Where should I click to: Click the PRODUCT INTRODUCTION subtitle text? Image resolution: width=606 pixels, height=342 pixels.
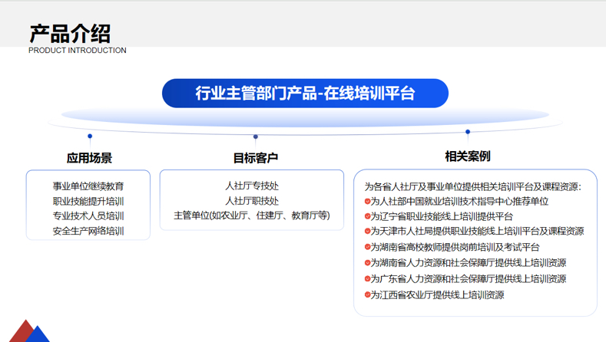coord(78,51)
